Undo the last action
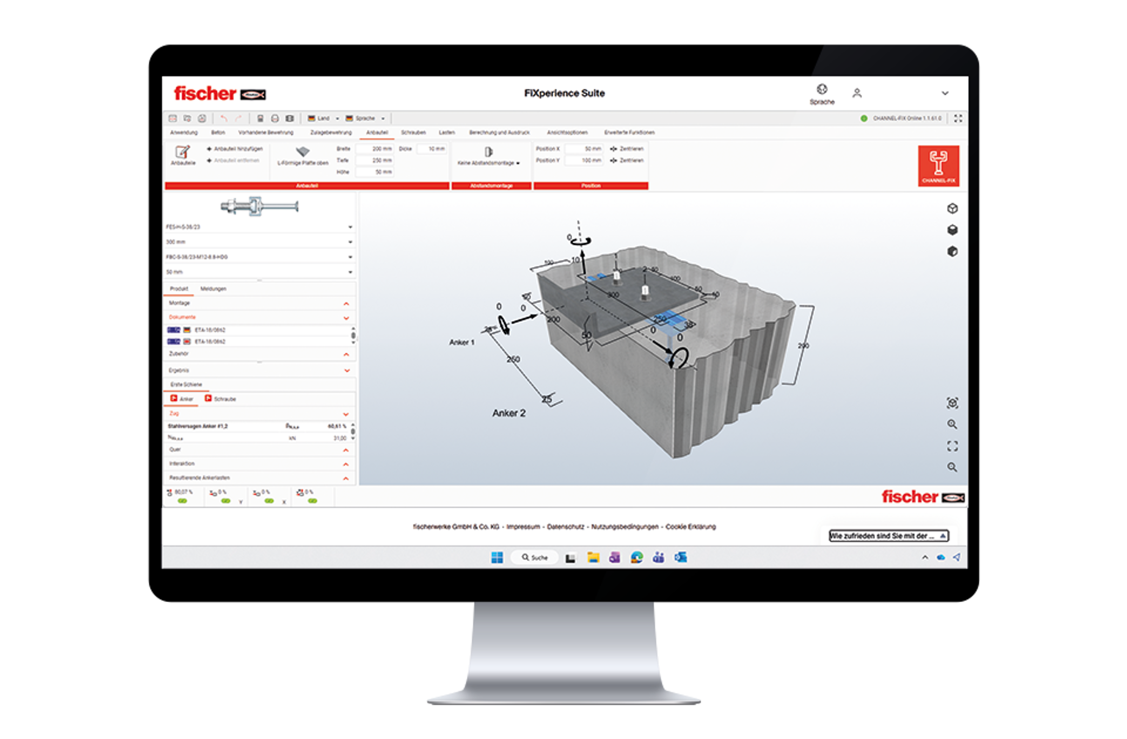 click(x=224, y=118)
